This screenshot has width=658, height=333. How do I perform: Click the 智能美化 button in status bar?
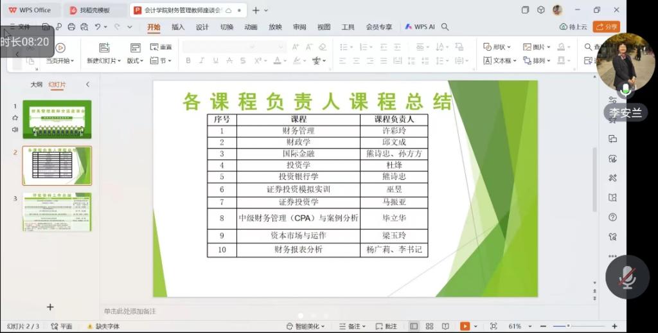point(305,326)
